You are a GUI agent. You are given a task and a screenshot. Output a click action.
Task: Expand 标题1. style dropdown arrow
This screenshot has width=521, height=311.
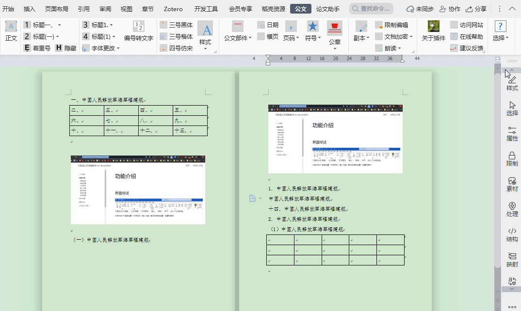(x=111, y=25)
